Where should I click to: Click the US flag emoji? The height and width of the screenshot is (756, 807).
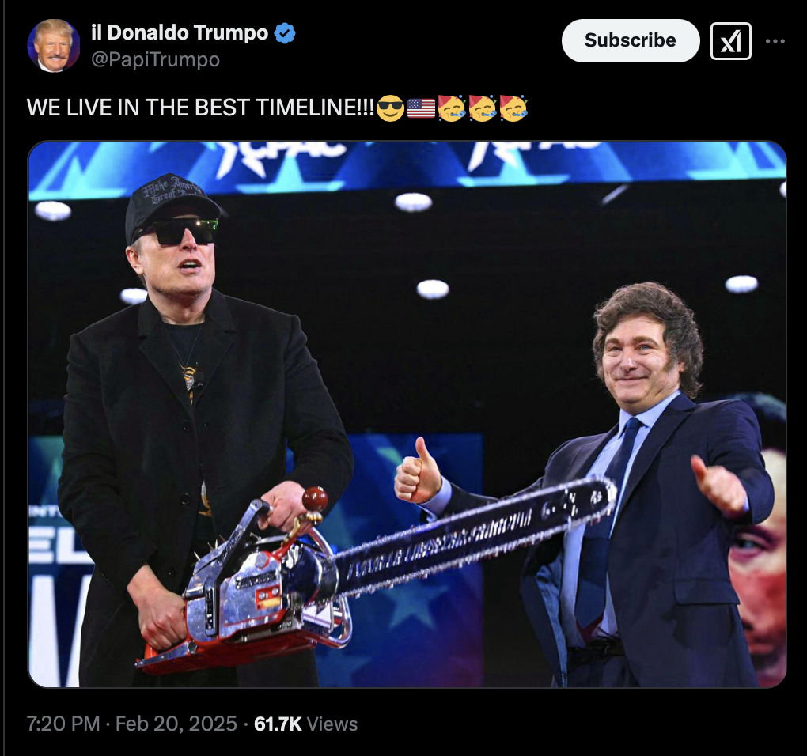(x=421, y=108)
